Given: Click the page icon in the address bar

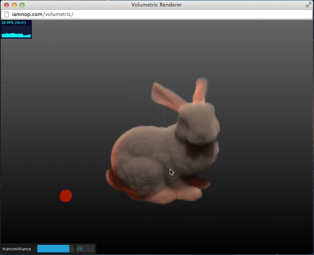Looking at the screenshot, I should (6, 14).
